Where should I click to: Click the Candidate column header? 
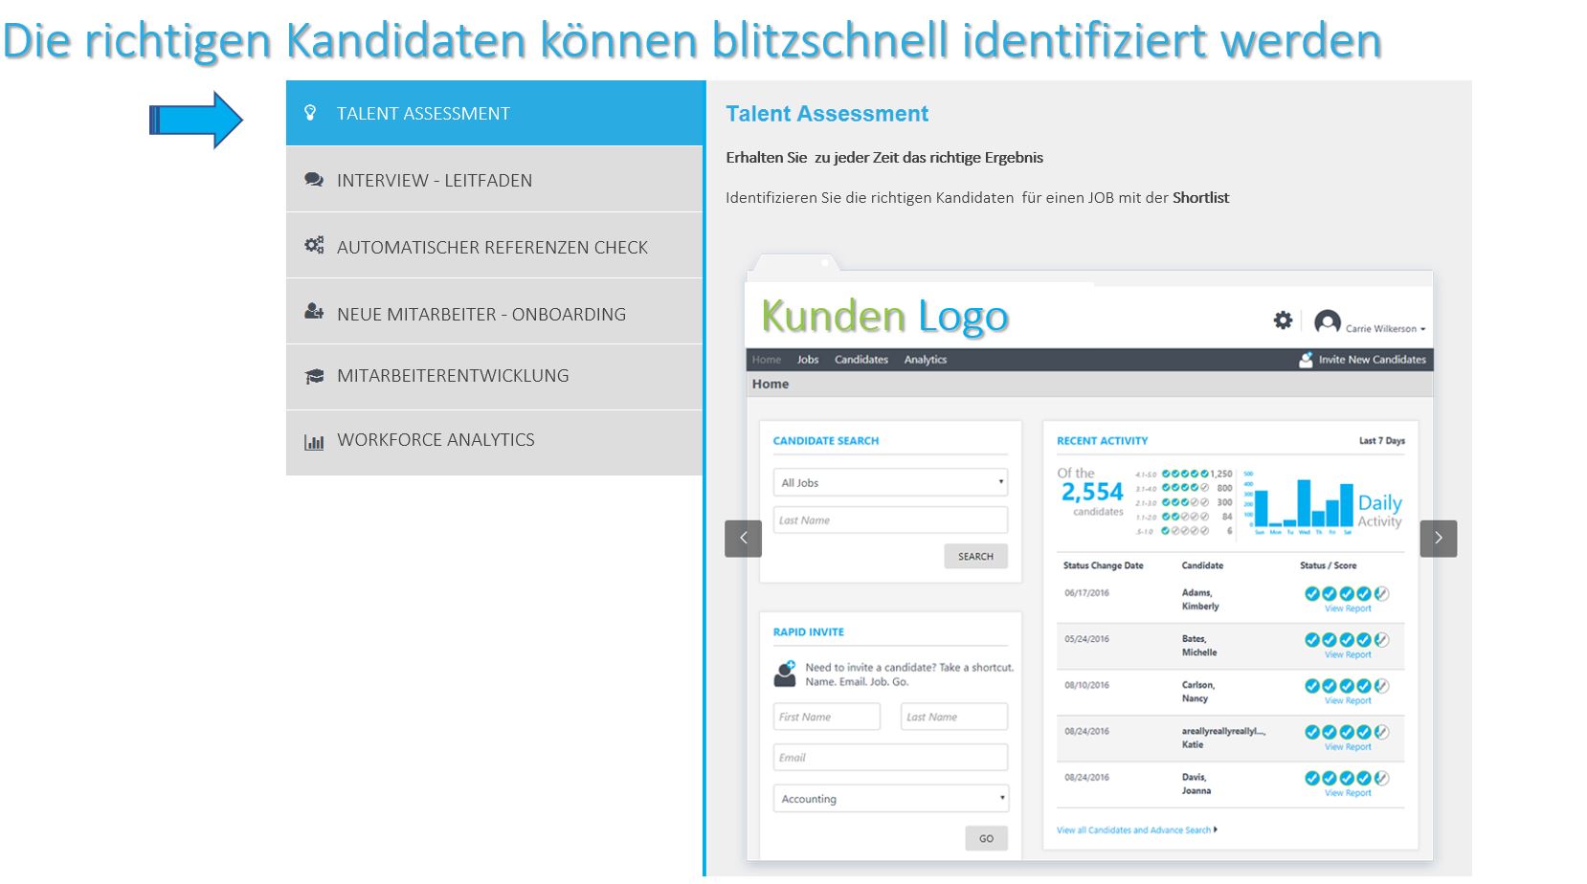(x=1202, y=565)
